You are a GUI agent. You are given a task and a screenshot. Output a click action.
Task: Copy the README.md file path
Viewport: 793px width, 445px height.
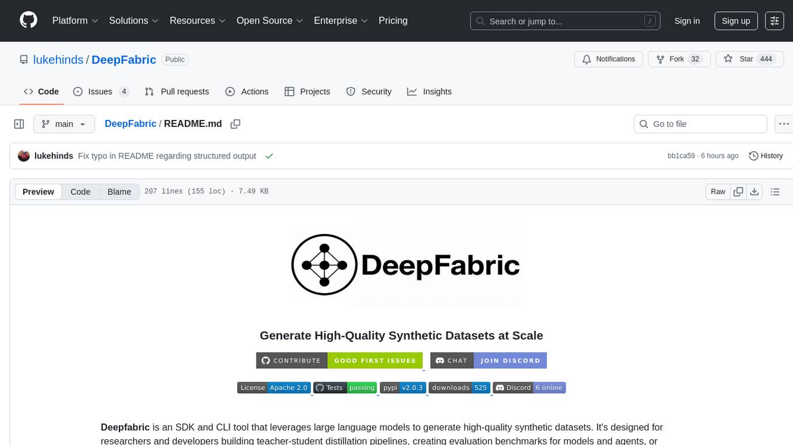click(236, 124)
